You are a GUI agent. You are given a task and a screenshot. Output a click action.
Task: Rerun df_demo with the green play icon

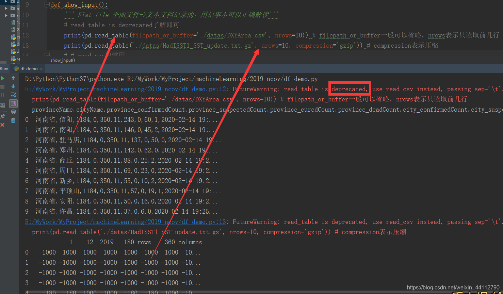(x=2, y=78)
